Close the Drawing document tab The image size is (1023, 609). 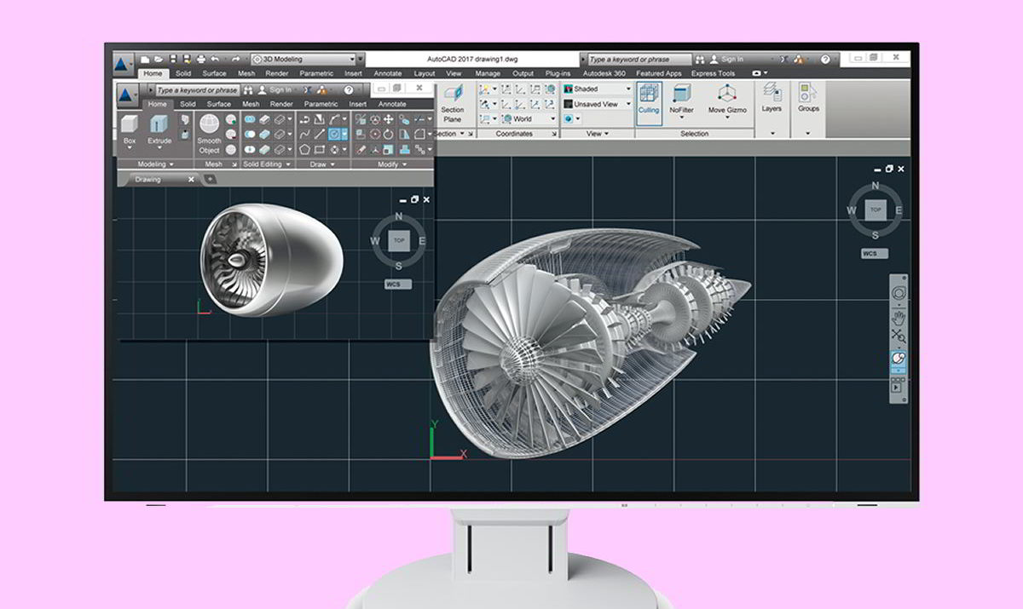pos(191,179)
